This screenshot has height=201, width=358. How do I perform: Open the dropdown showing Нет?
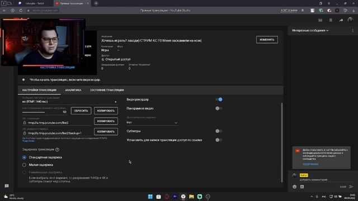pyautogui.click(x=152, y=123)
